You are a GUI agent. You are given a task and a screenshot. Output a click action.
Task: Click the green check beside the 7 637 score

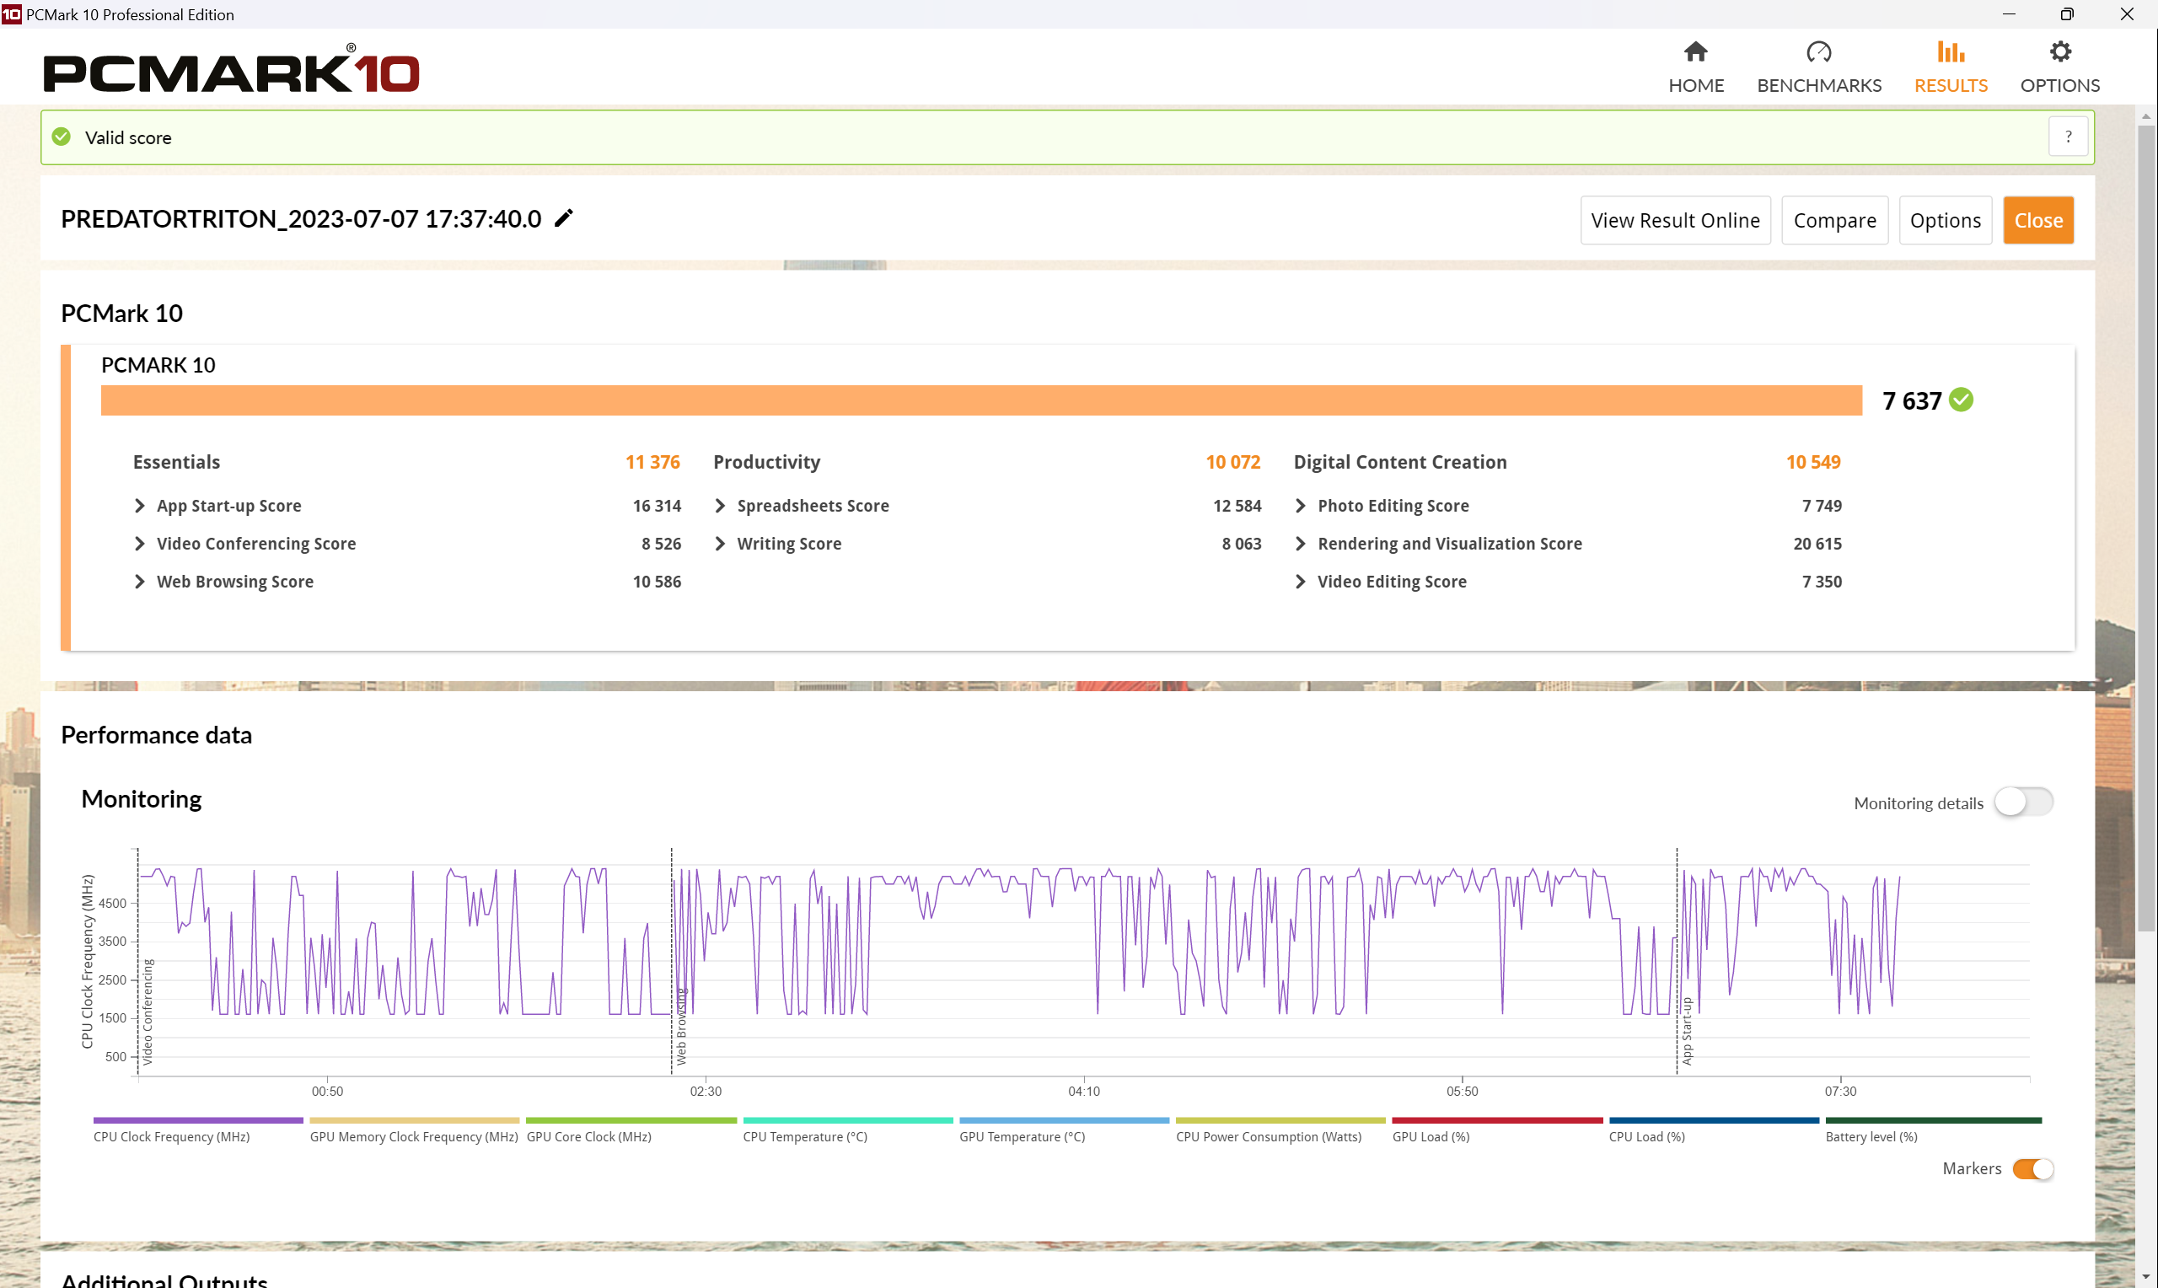1960,400
